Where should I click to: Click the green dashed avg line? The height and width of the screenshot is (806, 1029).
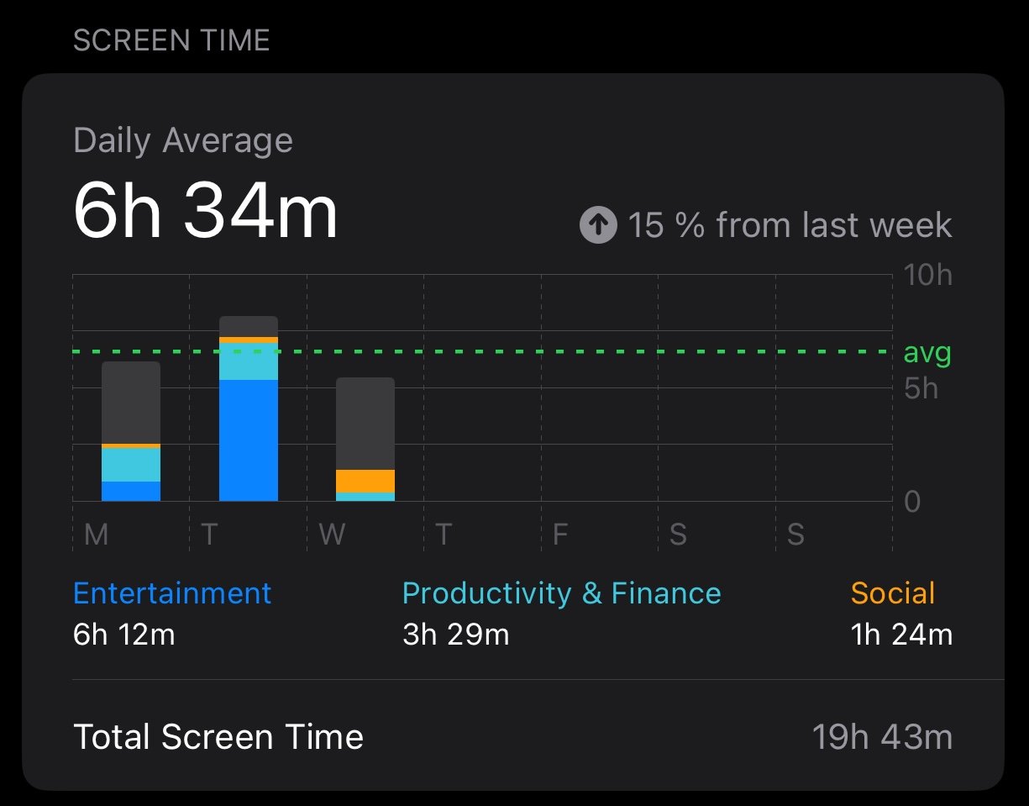click(x=483, y=351)
